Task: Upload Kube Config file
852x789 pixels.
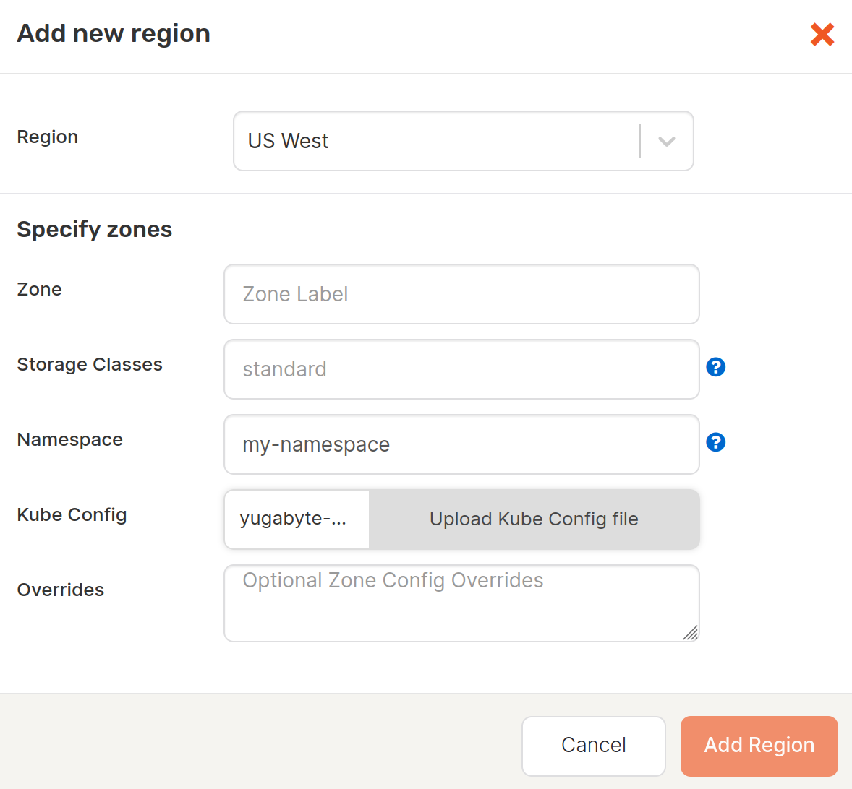Action: tap(534, 519)
